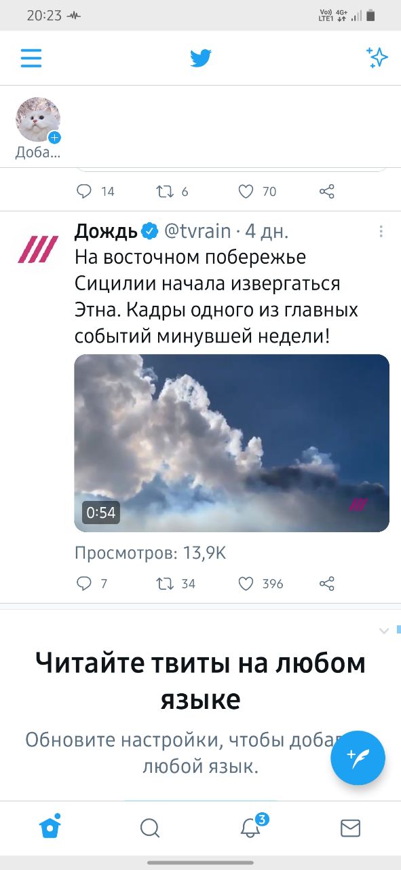The height and width of the screenshot is (870, 401).
Task: Reply to the Дождь tweet about Etna
Action: coord(84,584)
